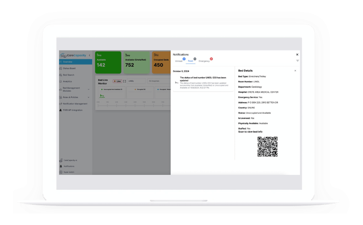This screenshot has width=363, height=225.
Task: Open the Bed Search page
Action: [x=69, y=75]
